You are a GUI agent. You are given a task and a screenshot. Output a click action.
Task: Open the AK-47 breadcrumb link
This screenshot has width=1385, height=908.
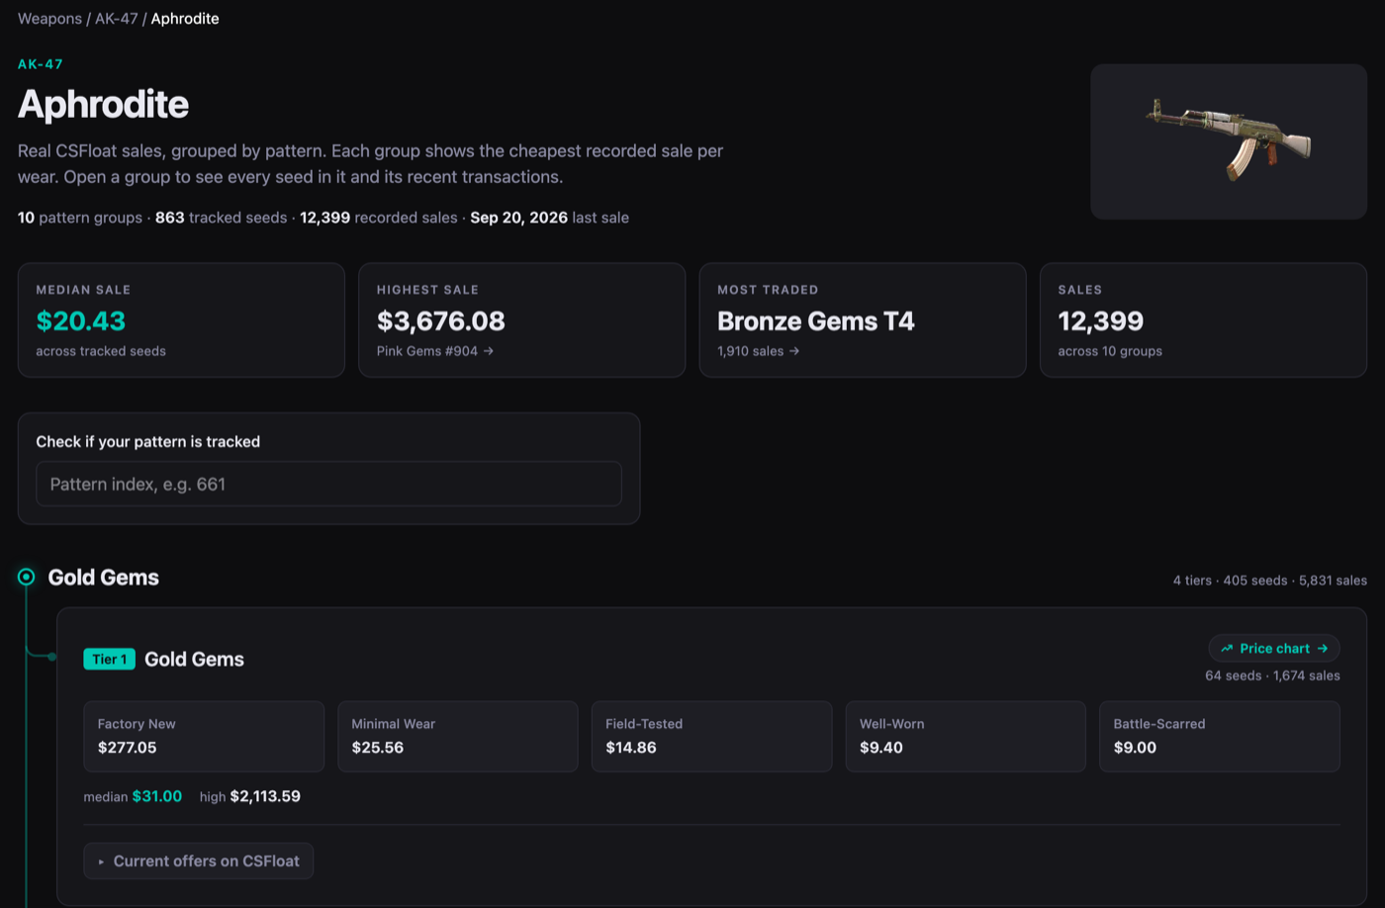(x=116, y=19)
